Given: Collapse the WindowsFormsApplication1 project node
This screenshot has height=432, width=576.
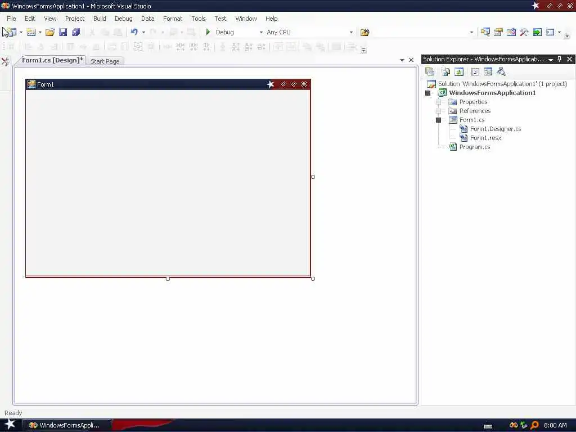Looking at the screenshot, I should tap(427, 93).
